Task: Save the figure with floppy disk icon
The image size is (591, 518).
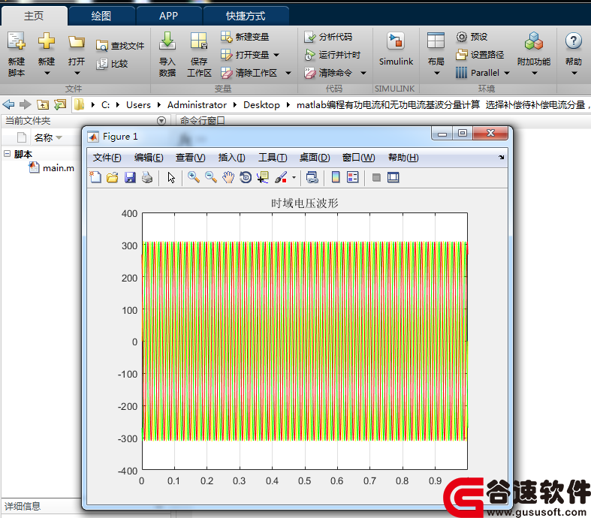Action: pos(130,177)
